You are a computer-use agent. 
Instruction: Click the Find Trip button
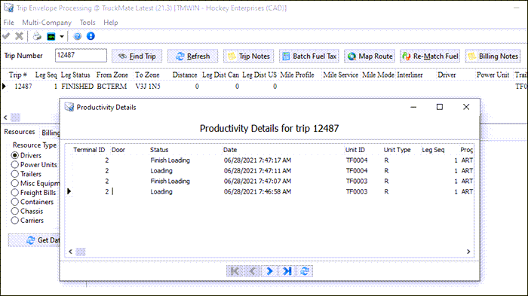[x=137, y=56]
